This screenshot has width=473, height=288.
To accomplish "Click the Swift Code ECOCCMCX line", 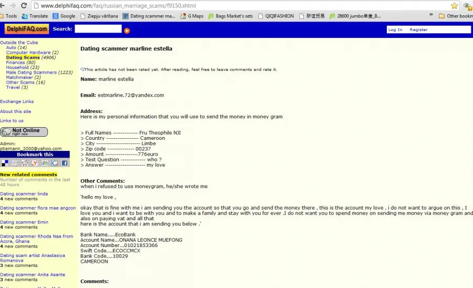I will point(110,251).
